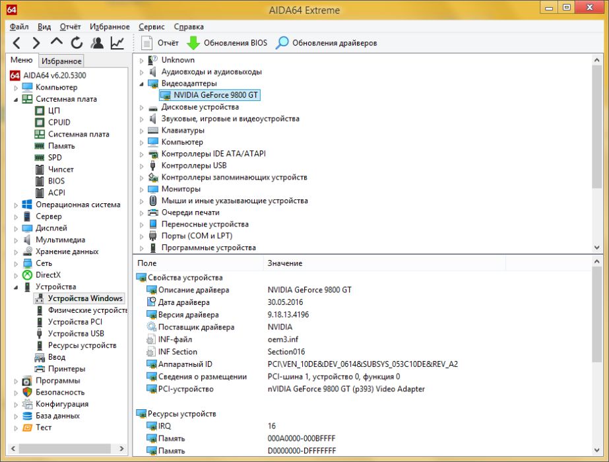Viewport: 609px width, 462px height.
Task: Select Мониторы device category
Action: (181, 189)
